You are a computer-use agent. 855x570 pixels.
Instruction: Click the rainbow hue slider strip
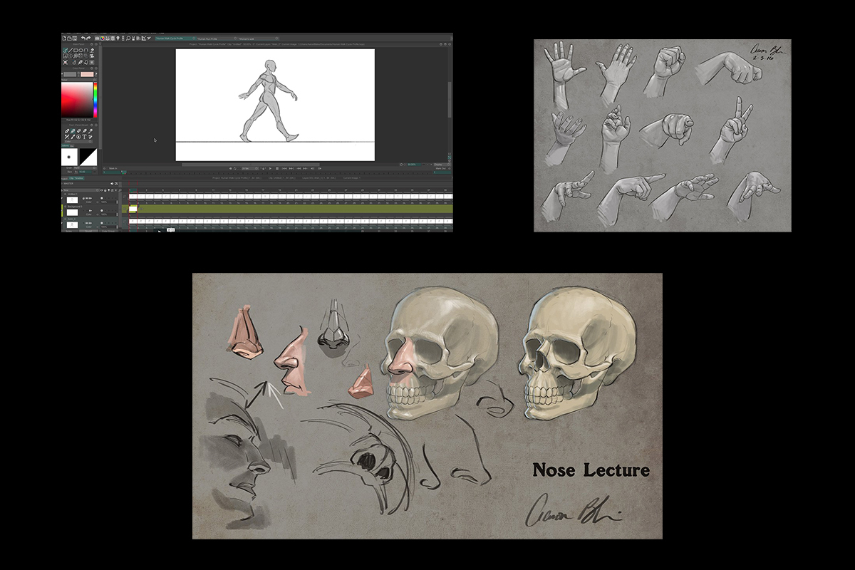[95, 100]
